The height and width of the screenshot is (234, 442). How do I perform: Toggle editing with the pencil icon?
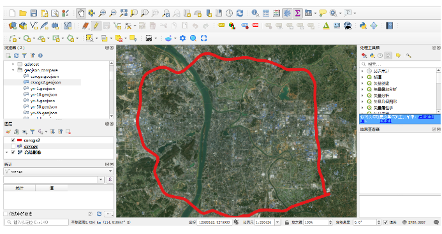[96, 26]
